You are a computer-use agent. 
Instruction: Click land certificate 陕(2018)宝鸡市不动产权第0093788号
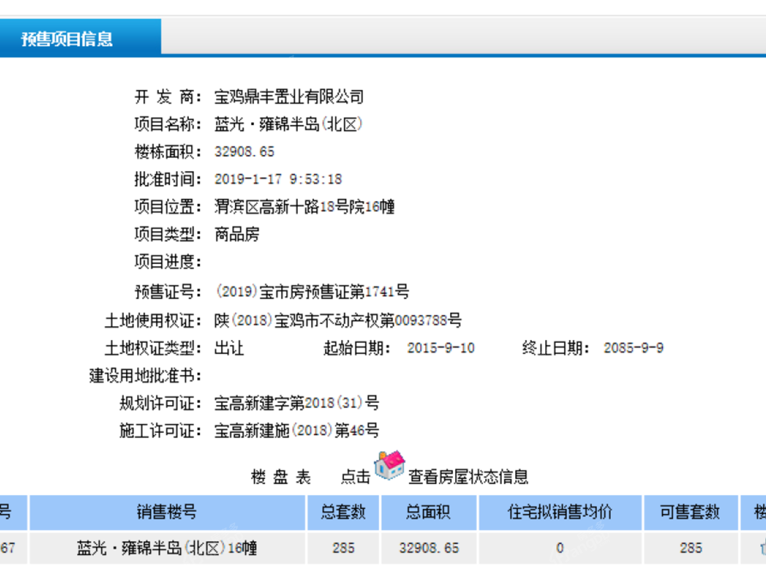click(x=338, y=320)
